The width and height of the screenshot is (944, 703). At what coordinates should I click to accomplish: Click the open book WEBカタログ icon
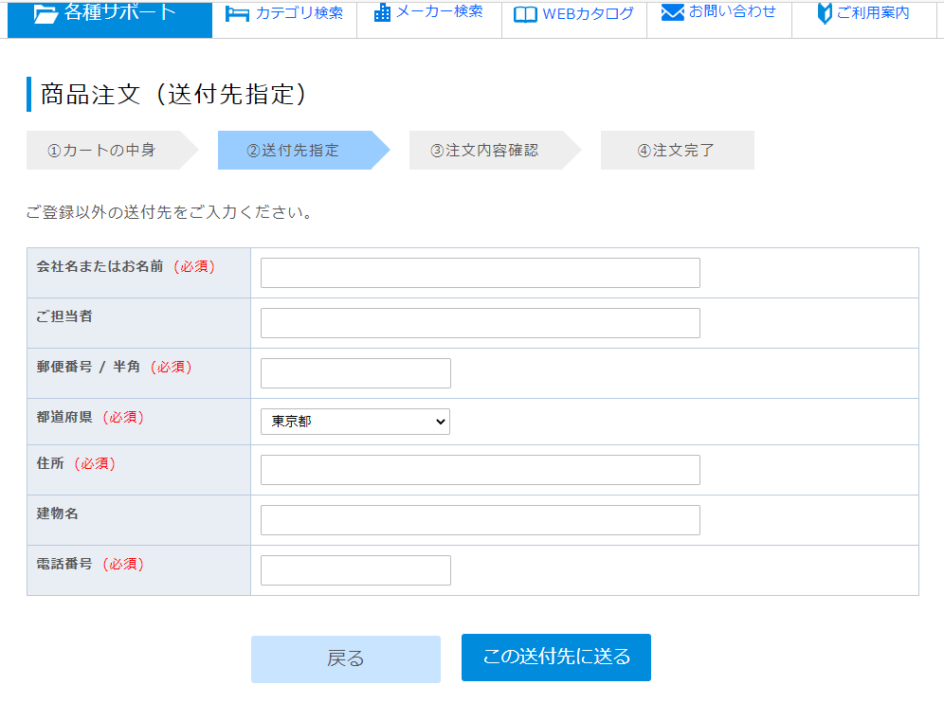(525, 14)
